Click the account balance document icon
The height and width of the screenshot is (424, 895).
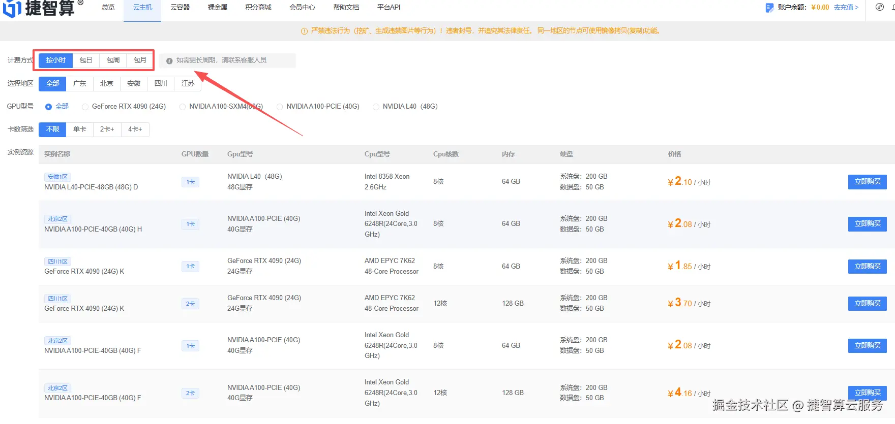(x=769, y=8)
